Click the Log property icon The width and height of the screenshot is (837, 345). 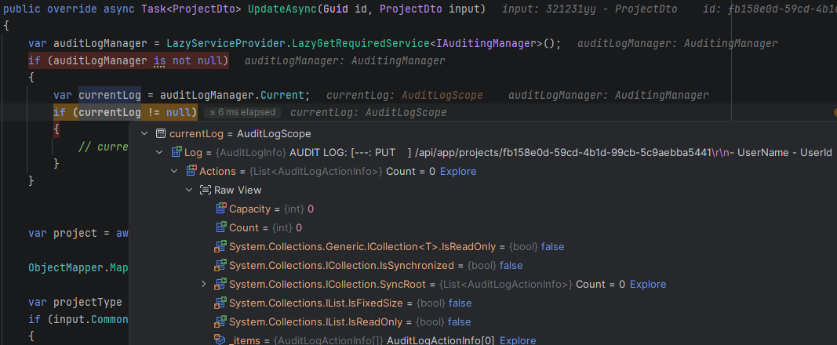[x=176, y=152]
